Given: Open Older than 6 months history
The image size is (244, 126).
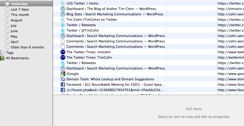Looking at the screenshot, I should (x=27, y=47).
